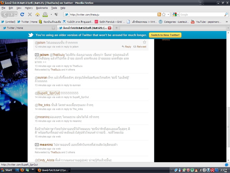Viewport: 230px width, 173px height.
Task: Open the QQ penguin tray icon
Action: [196, 170]
